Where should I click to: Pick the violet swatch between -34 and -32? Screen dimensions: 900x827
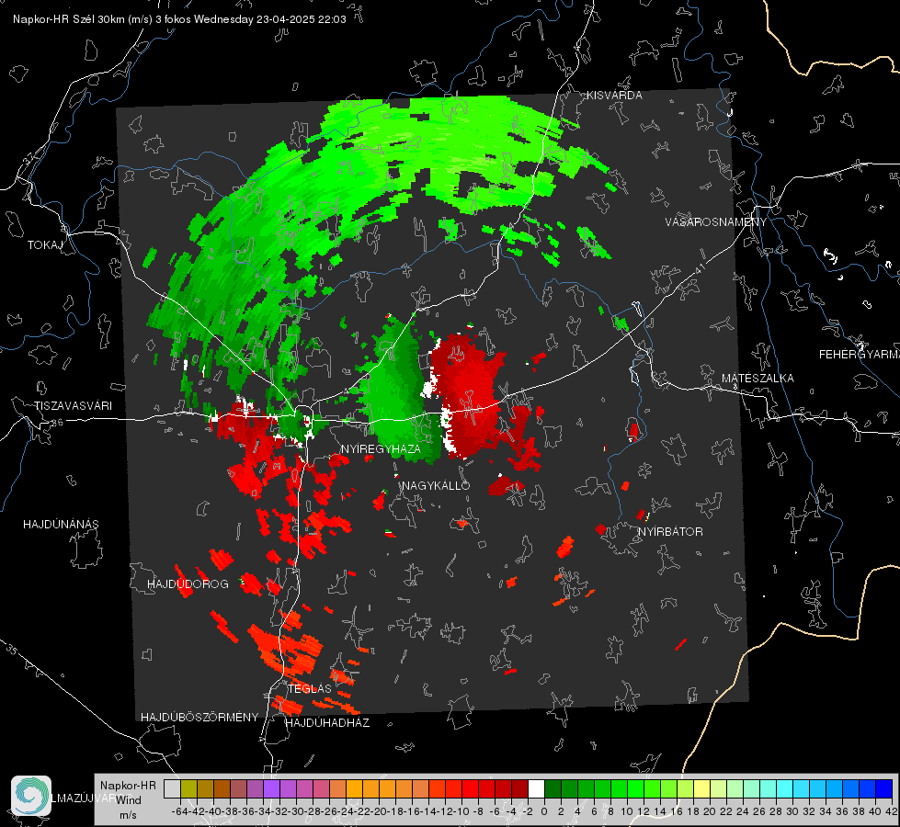click(x=271, y=789)
